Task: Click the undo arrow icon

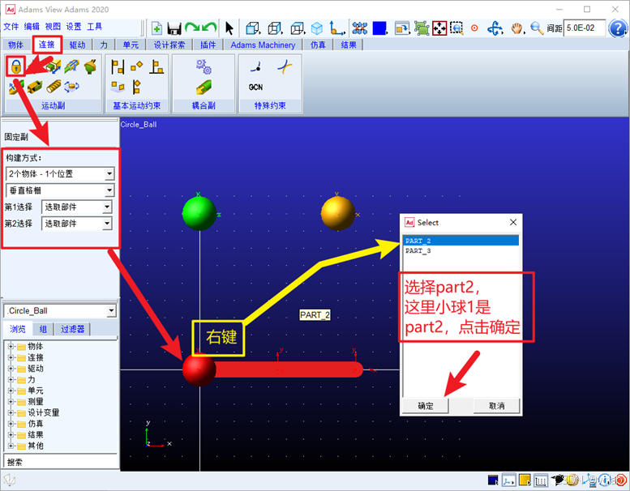Action: [209, 28]
